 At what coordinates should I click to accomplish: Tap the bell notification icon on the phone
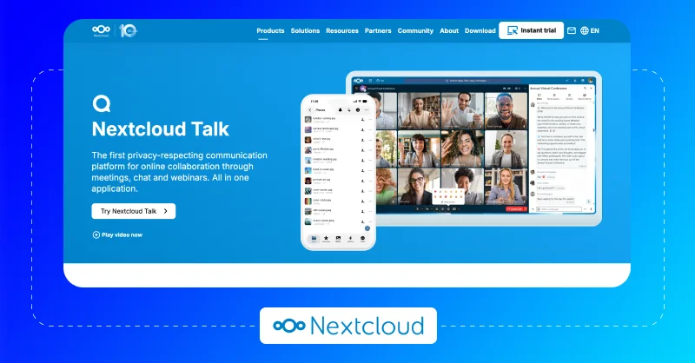tap(341, 110)
